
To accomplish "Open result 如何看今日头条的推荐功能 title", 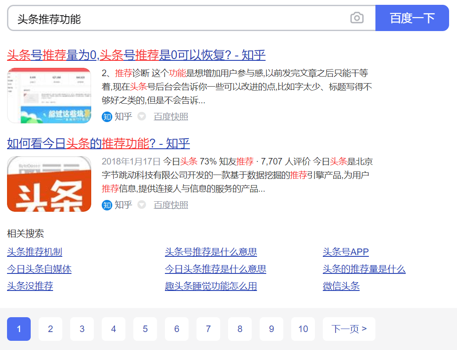I will pos(99,143).
